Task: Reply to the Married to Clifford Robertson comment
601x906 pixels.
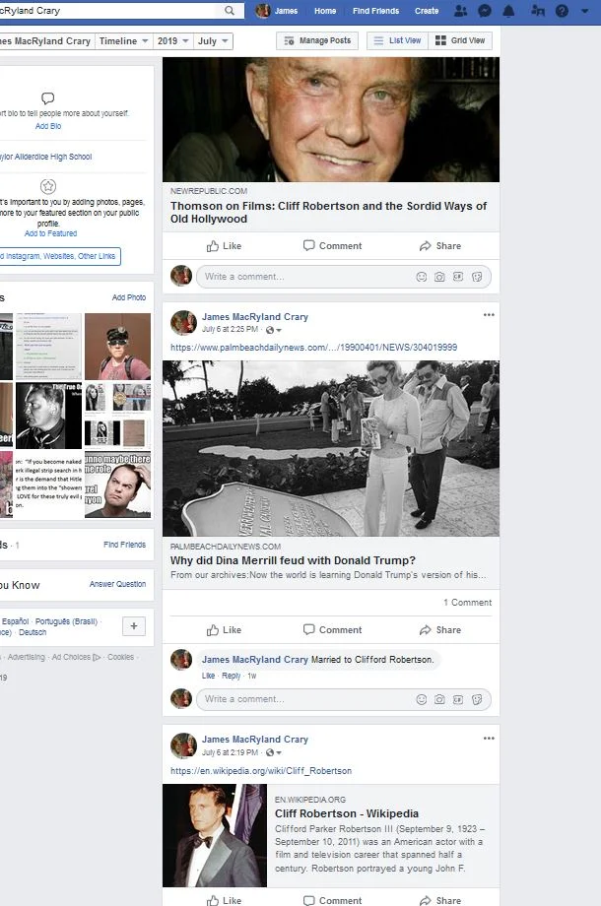Action: tap(232, 676)
